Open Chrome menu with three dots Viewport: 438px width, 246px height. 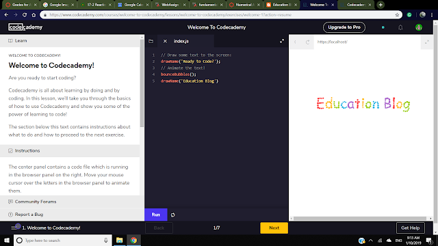coord(432,15)
